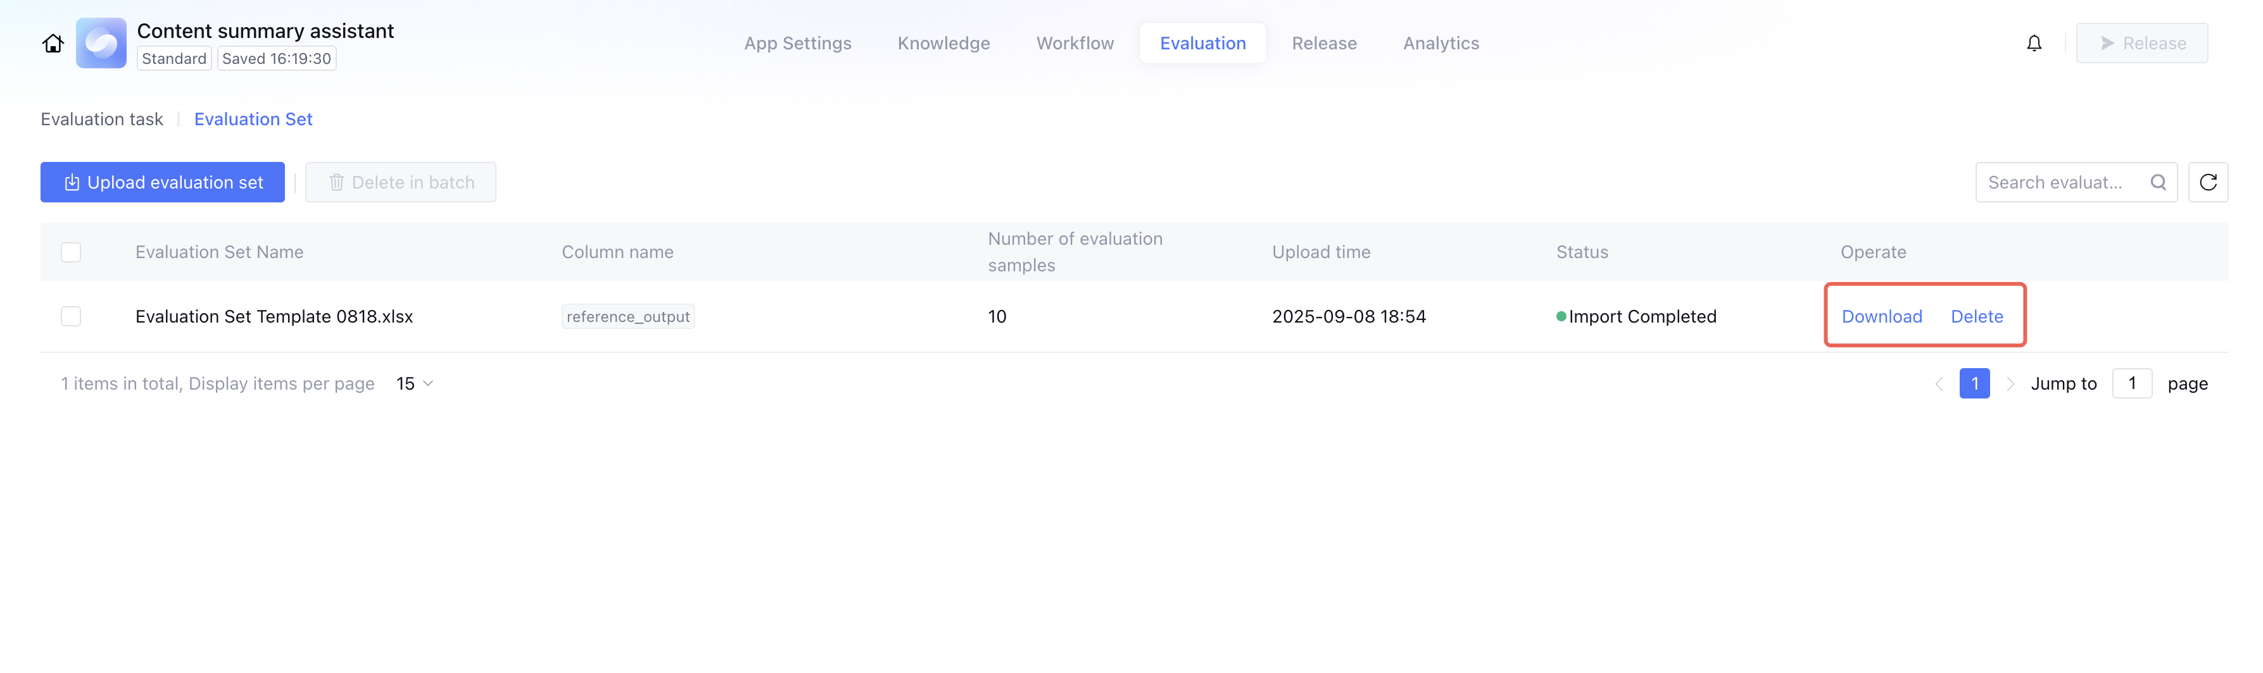The width and height of the screenshot is (2263, 673).
Task: Open the notifications bell
Action: pos(2034,43)
